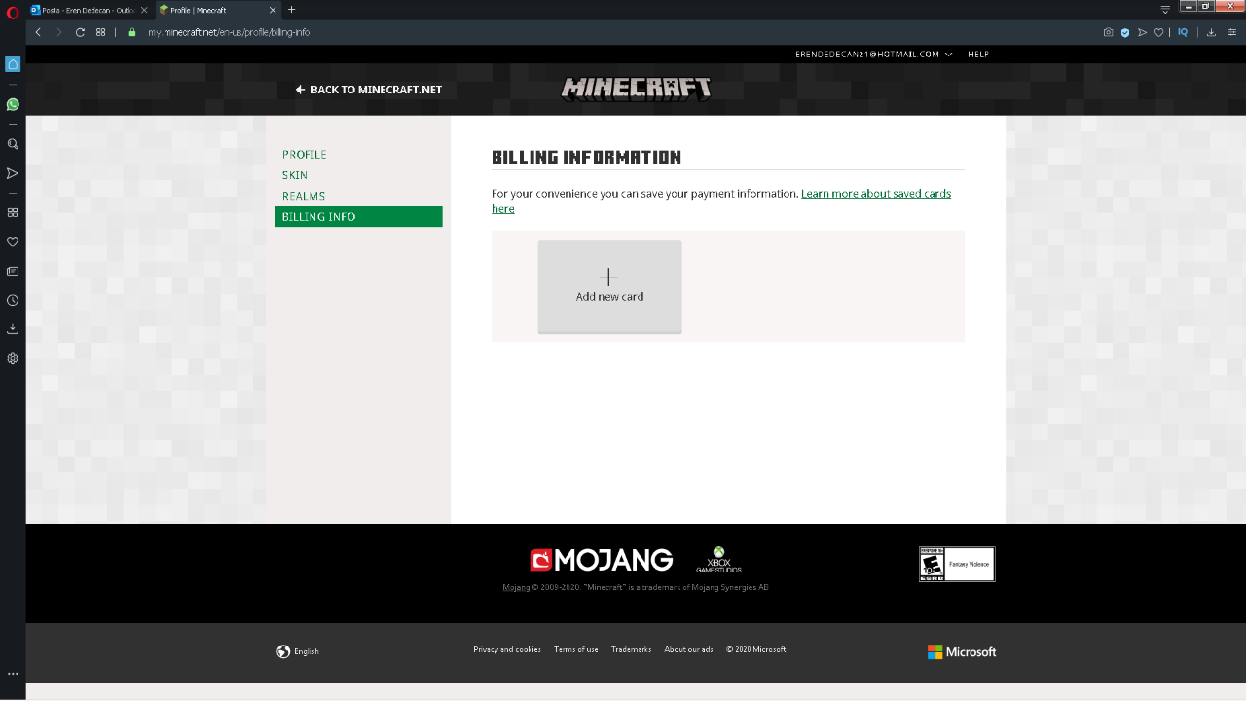The width and height of the screenshot is (1246, 701).
Task: View site security lock information
Action: point(132,32)
